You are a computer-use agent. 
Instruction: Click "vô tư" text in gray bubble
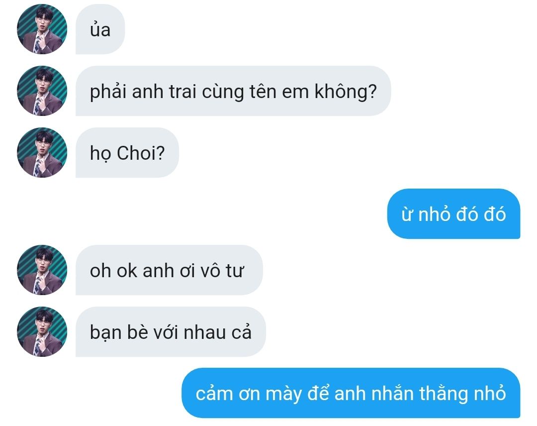(x=222, y=270)
